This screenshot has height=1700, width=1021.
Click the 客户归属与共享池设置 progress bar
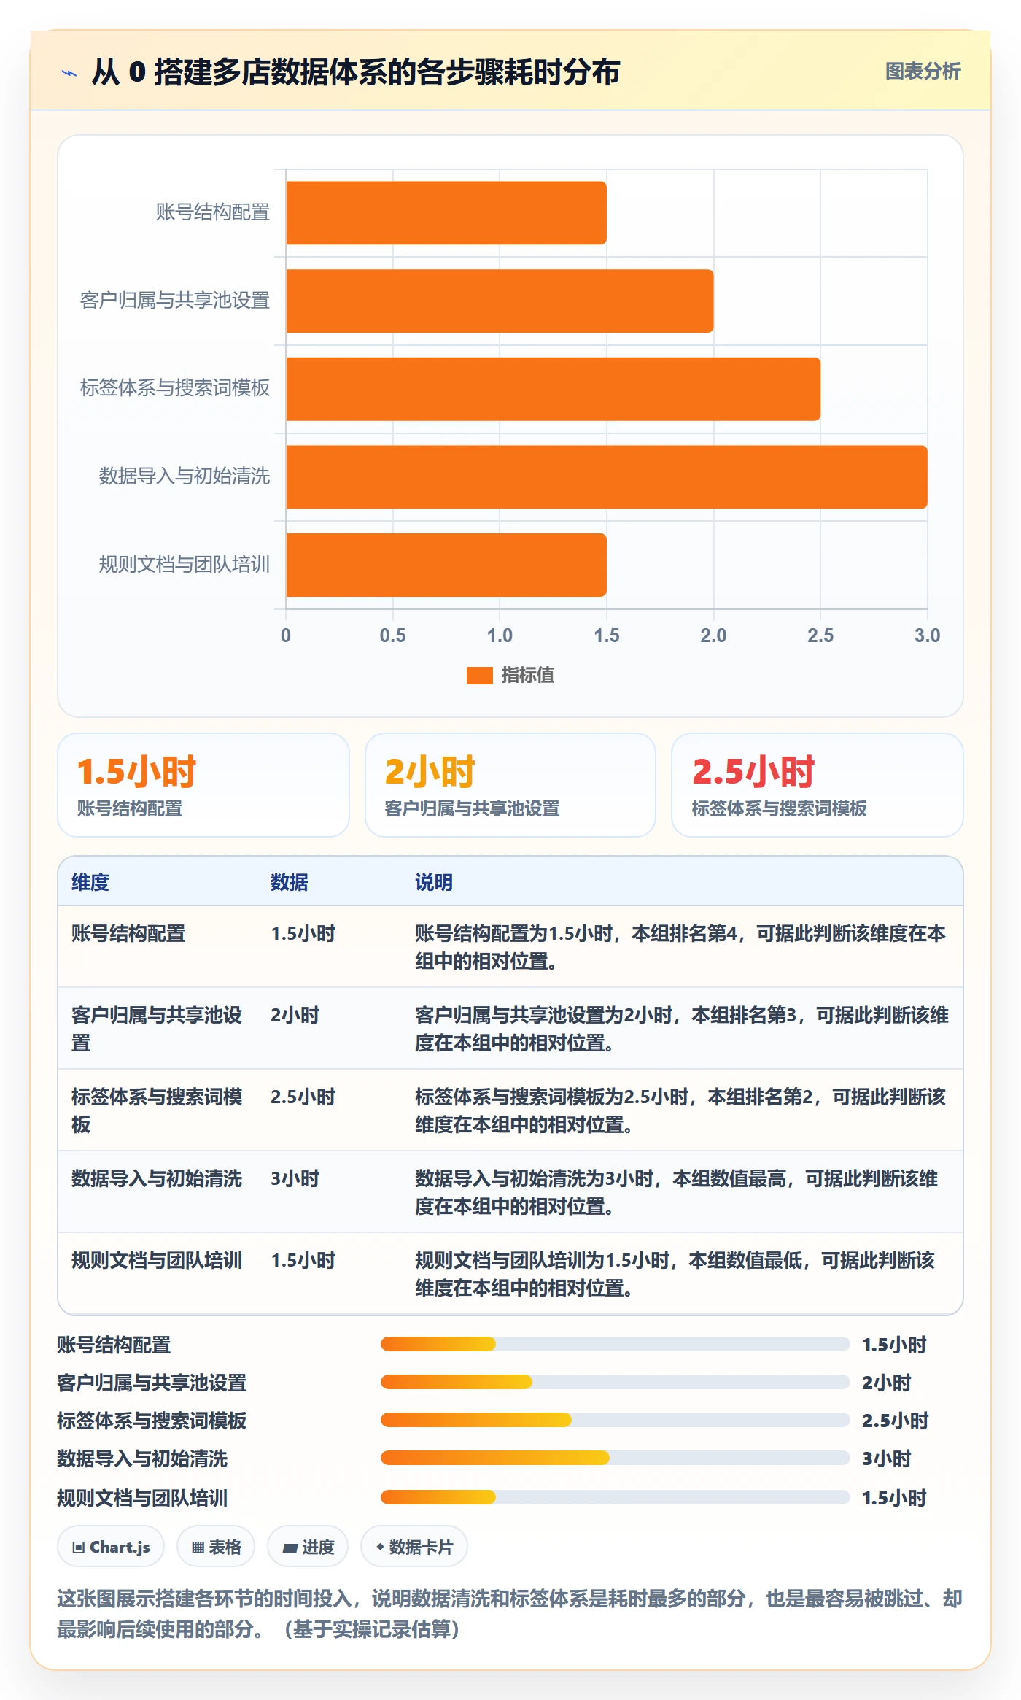tap(615, 1382)
